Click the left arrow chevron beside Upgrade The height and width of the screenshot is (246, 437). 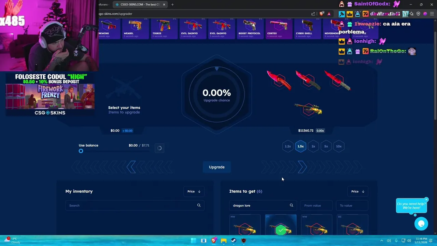(131, 167)
